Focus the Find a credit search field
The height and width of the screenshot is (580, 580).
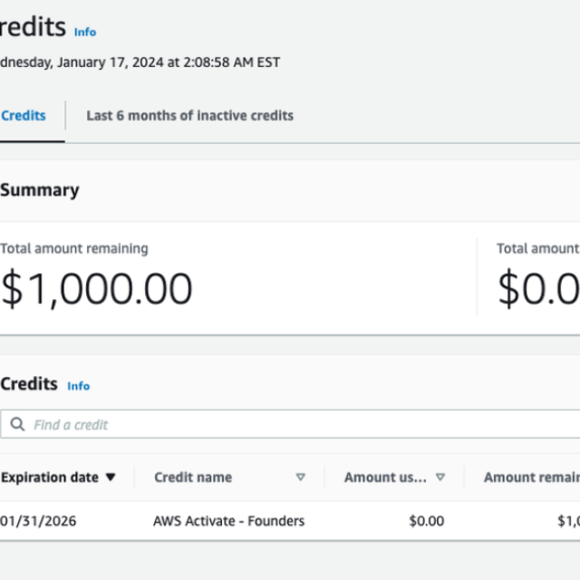[x=290, y=424]
